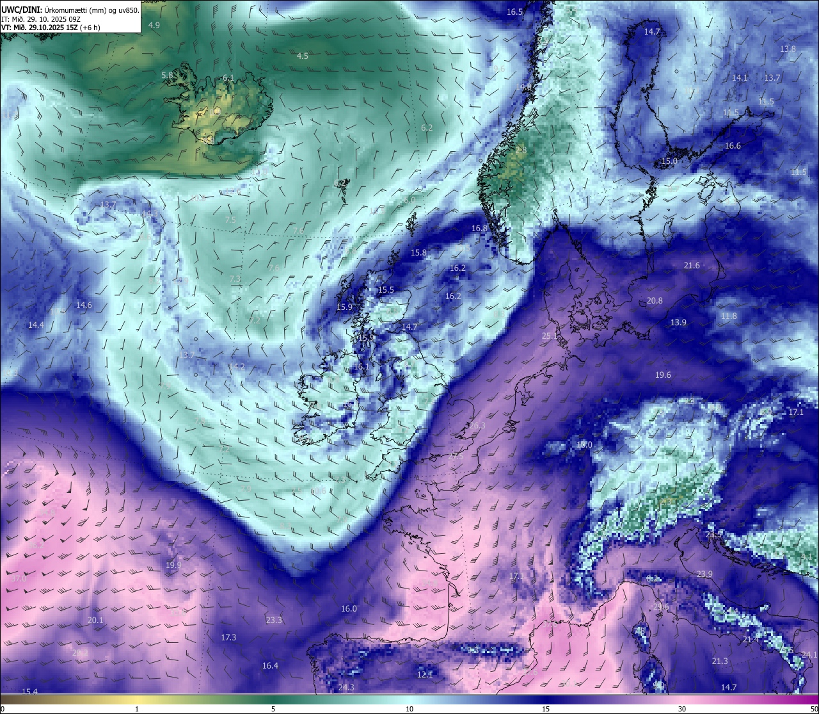Click the 15.5 value over Scotland

pos(386,290)
